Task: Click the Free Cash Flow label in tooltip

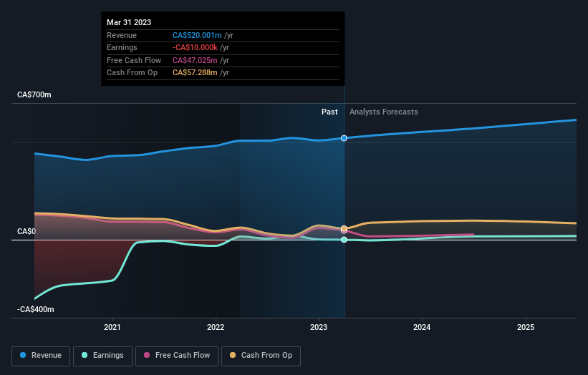Action: [134, 60]
